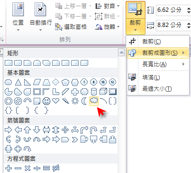Image resolution: width=191 pixels, height=173 pixels.
Task: Choose the rounded rectangle shape
Action: point(18,63)
